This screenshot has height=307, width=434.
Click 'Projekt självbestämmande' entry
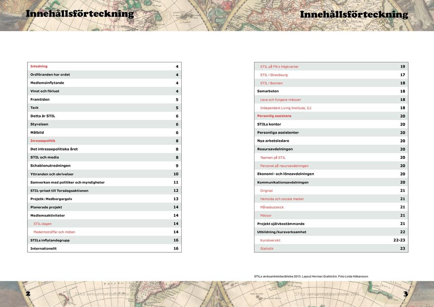[x=331, y=224]
